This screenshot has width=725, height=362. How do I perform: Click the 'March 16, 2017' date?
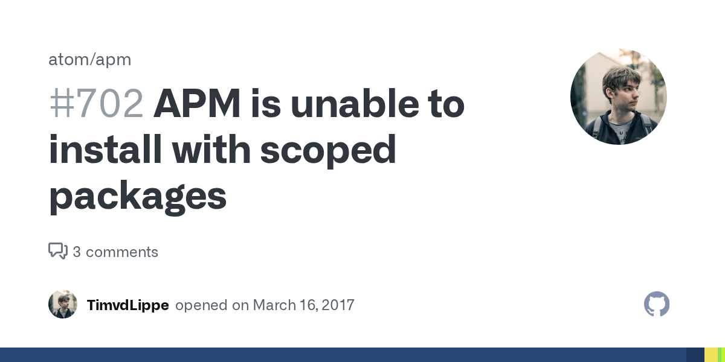click(x=303, y=305)
